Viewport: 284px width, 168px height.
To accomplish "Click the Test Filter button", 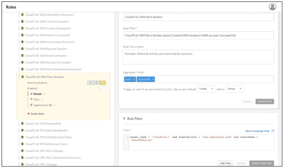I will (x=225, y=163).
